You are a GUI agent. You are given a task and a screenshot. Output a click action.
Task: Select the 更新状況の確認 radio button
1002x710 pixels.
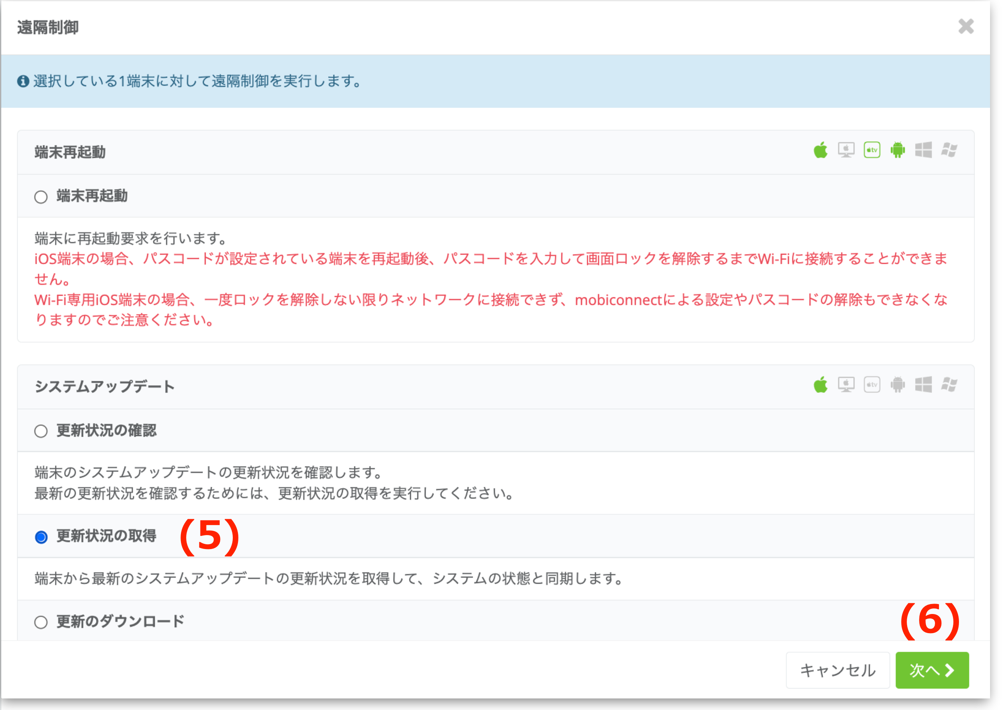(41, 431)
